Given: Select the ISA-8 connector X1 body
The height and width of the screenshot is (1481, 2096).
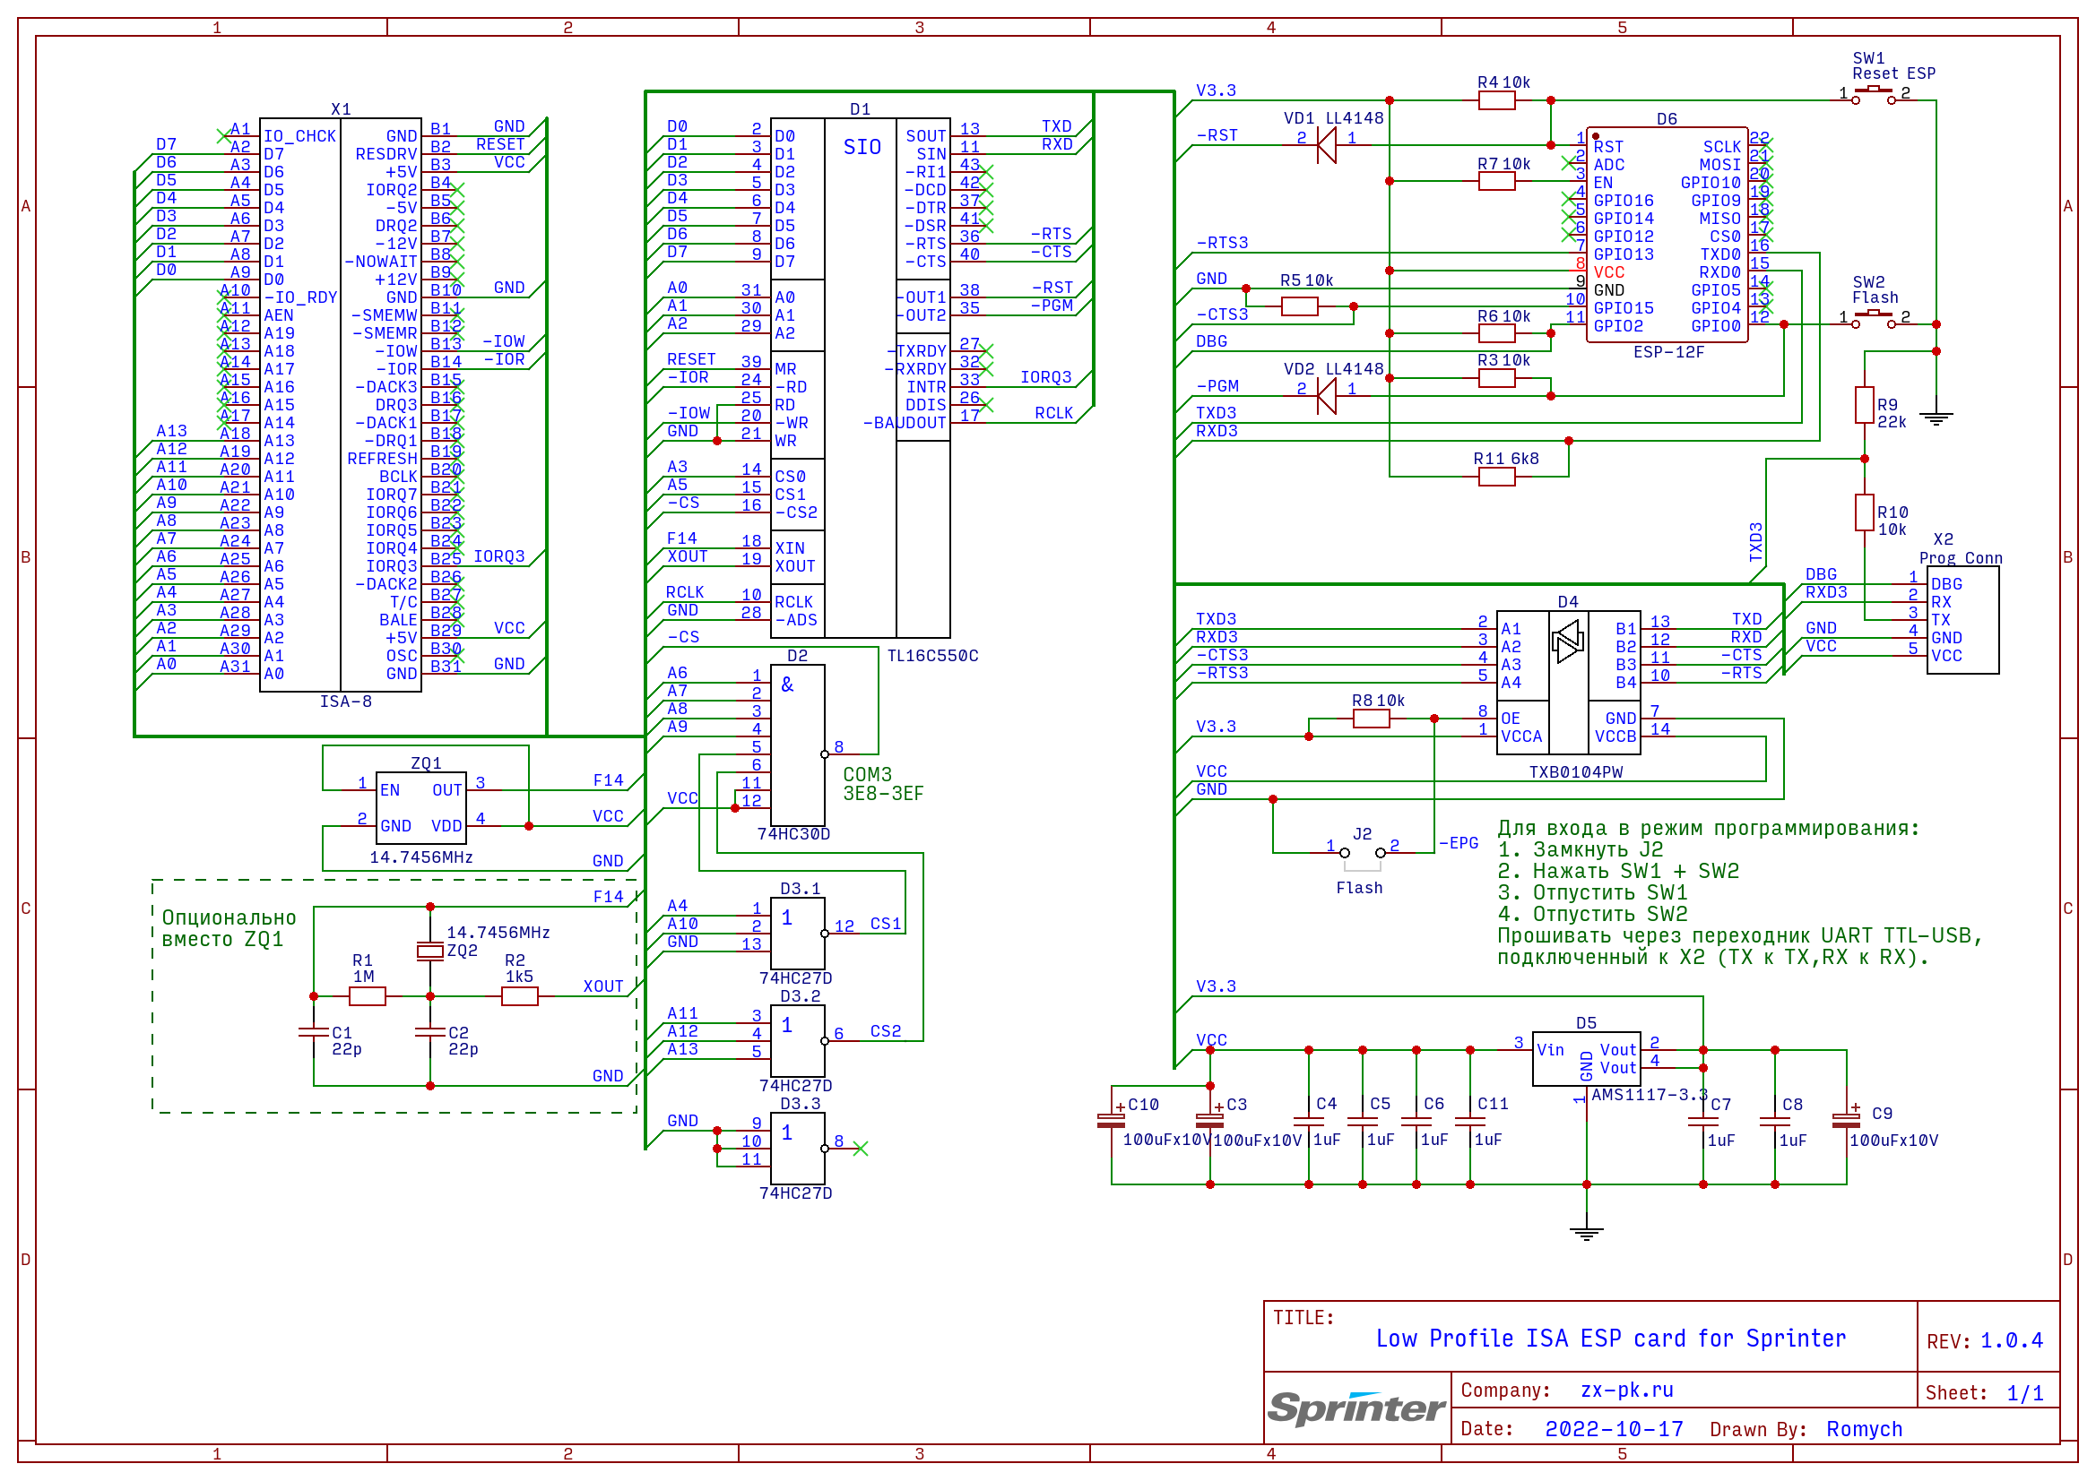Looking at the screenshot, I should [341, 406].
